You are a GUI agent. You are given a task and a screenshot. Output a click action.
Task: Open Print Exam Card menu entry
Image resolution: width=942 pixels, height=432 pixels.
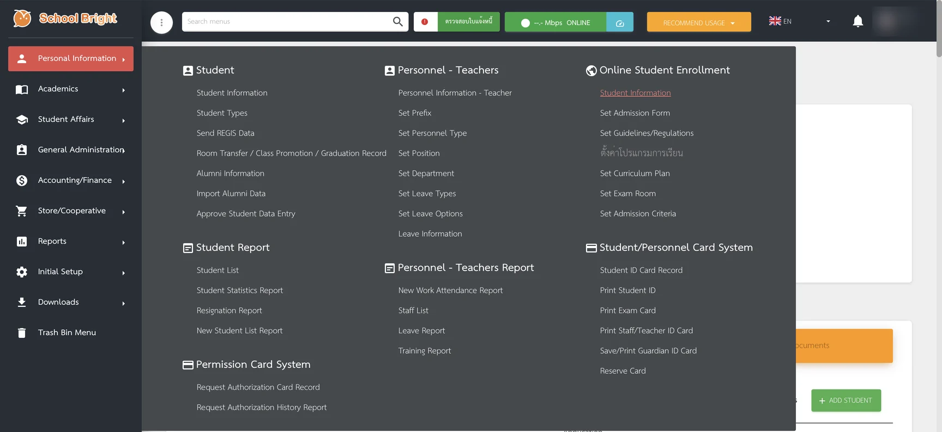click(627, 311)
